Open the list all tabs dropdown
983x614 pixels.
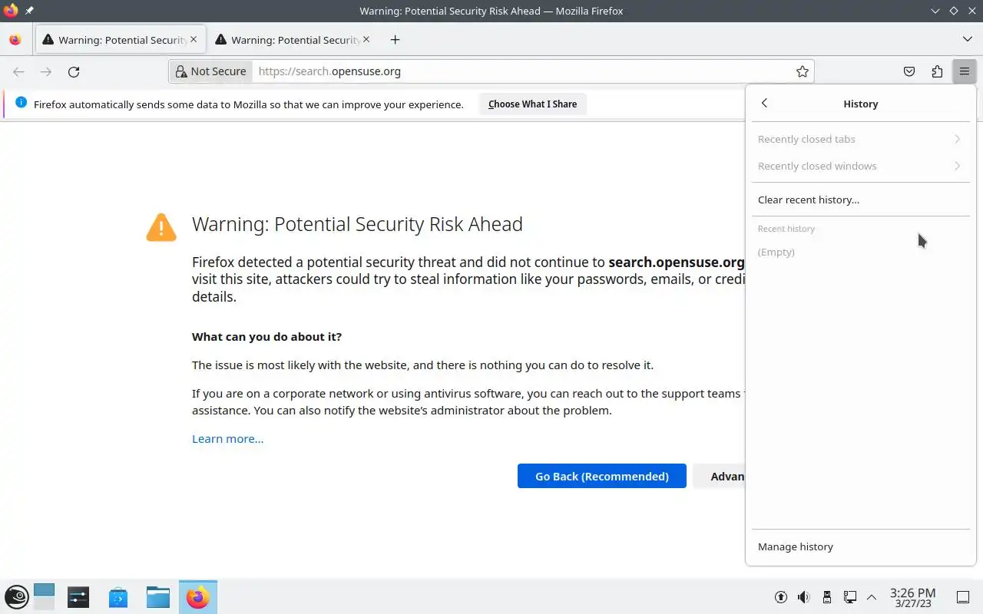[967, 39]
